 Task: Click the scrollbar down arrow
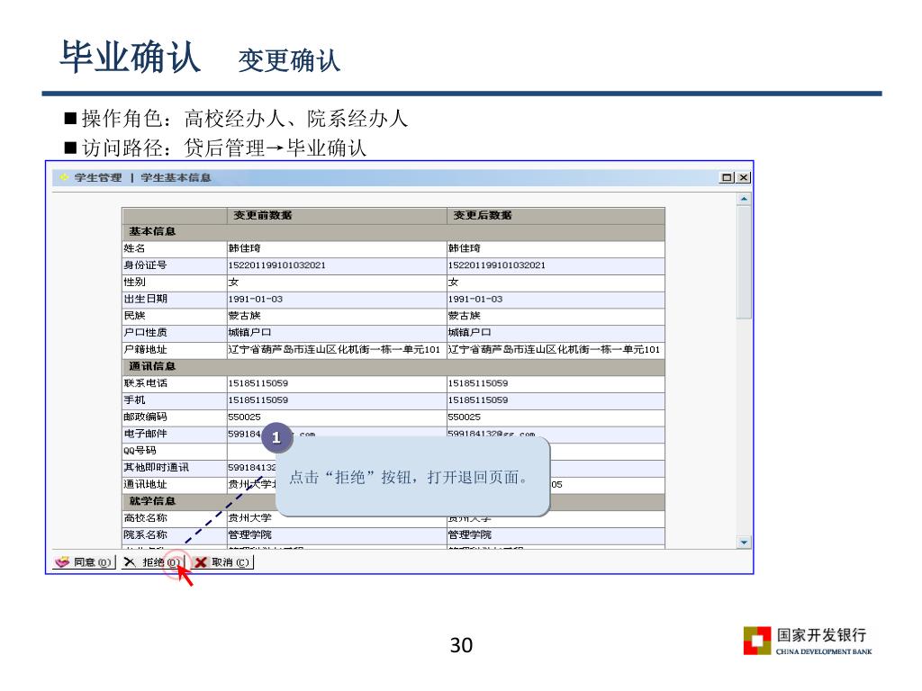coord(744,543)
